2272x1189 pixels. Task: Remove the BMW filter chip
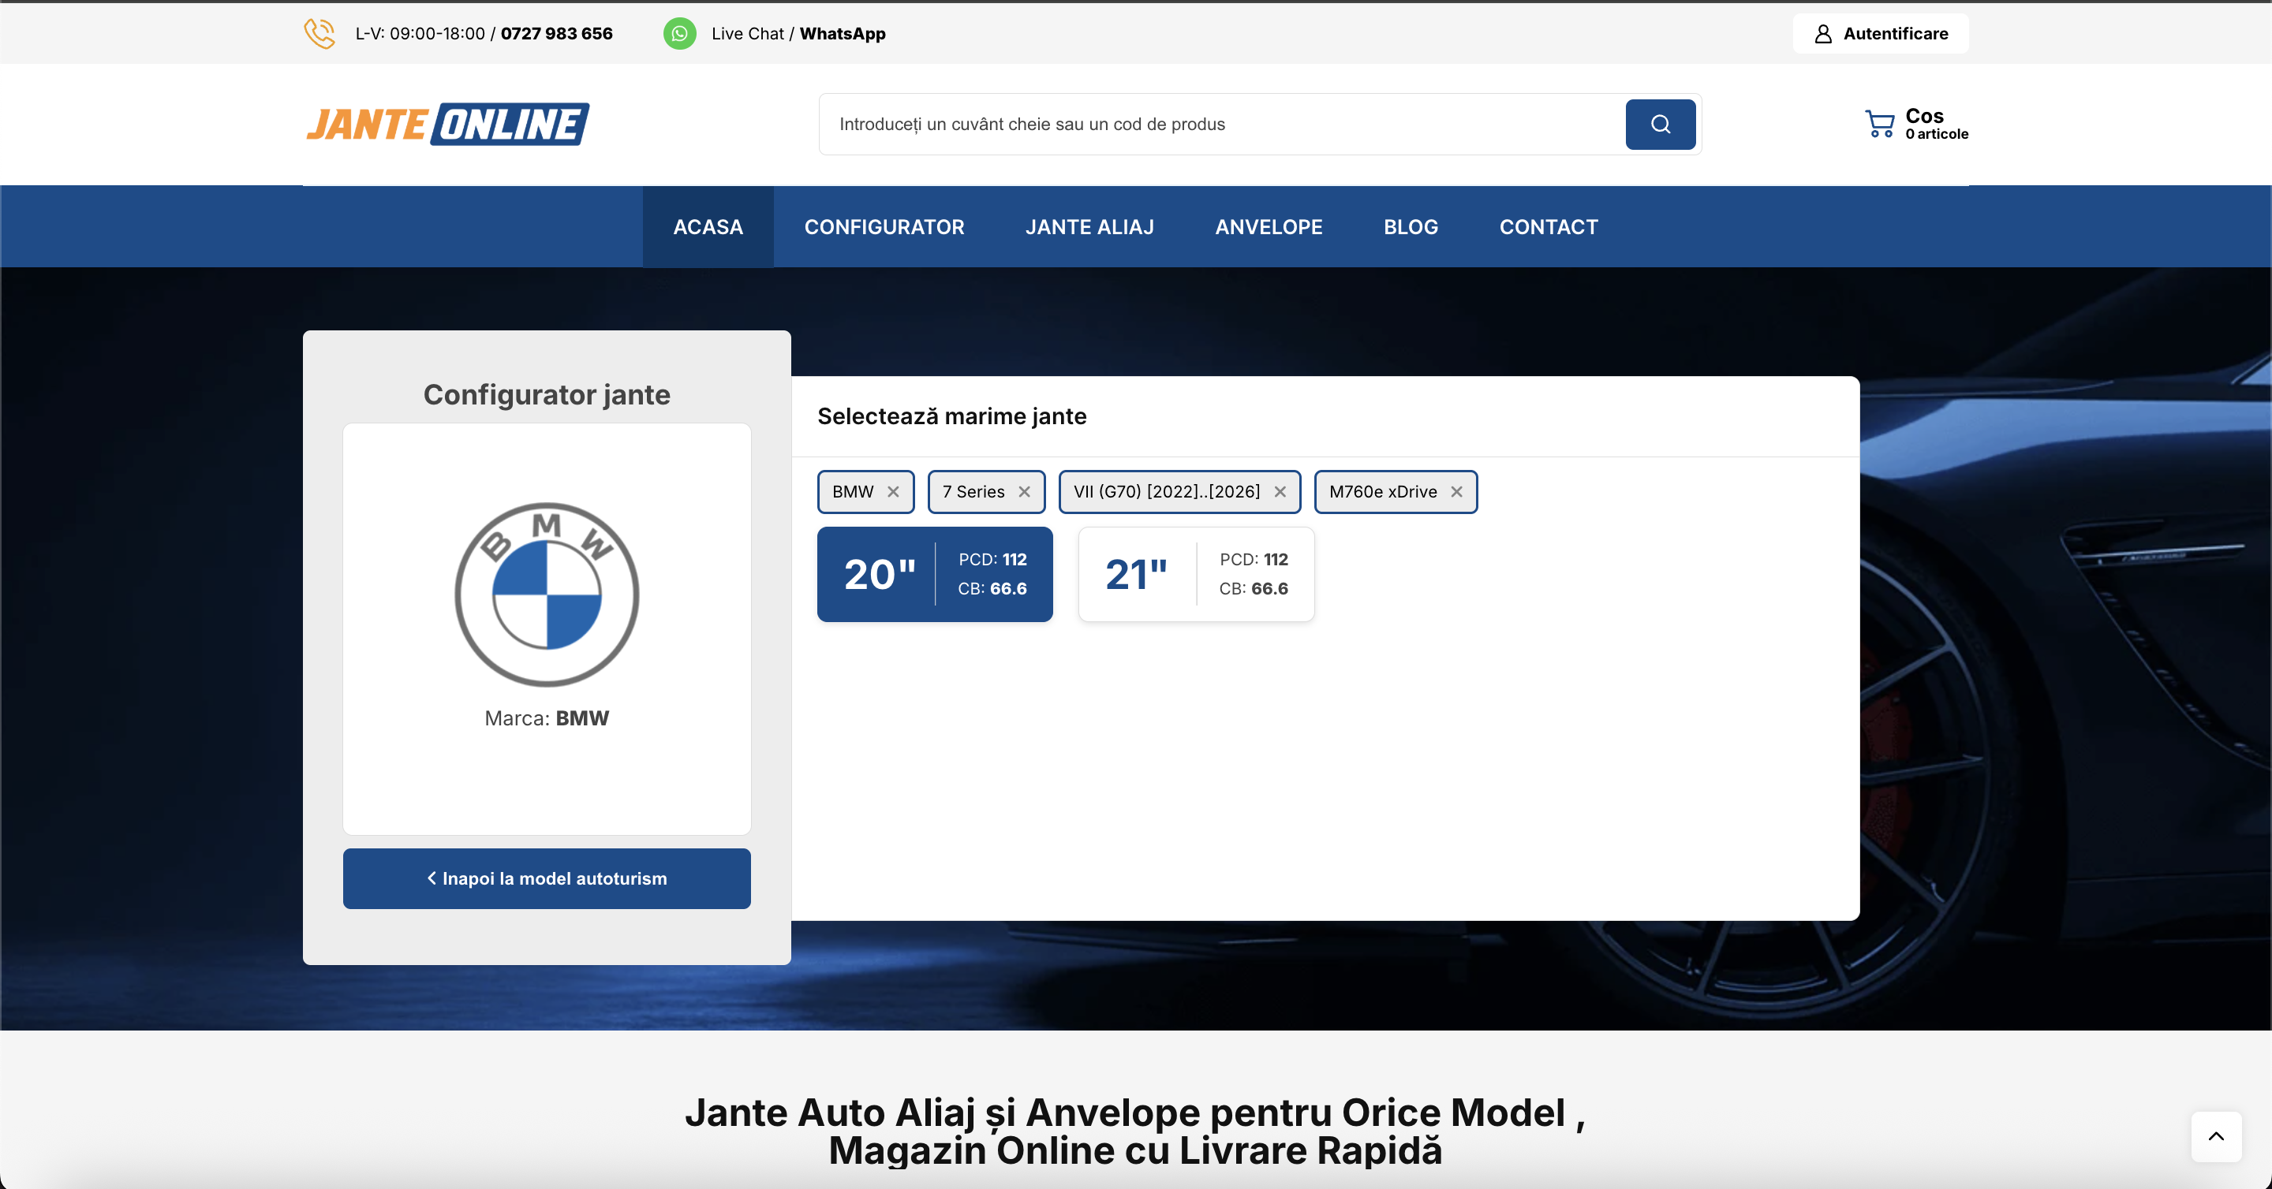pyautogui.click(x=892, y=492)
